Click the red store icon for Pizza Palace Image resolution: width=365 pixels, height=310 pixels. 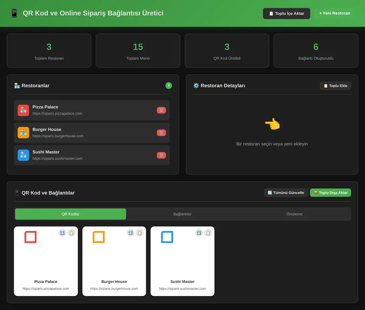click(23, 110)
